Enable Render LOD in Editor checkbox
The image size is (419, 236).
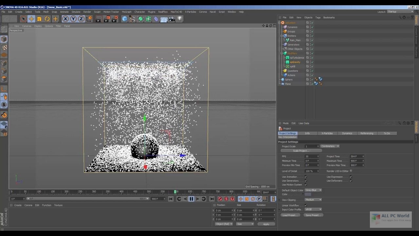pyautogui.click(x=351, y=171)
